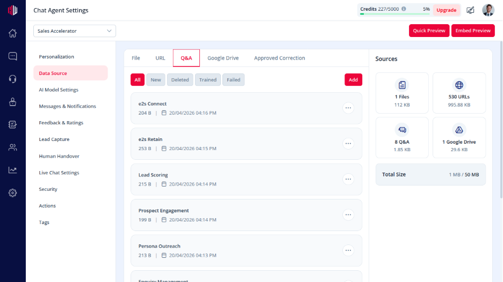Click the edit note icon in header
The image size is (503, 282).
pyautogui.click(x=470, y=10)
